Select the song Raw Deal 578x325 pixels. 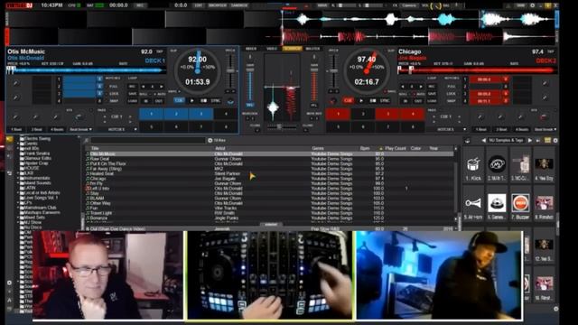[x=269, y=159]
